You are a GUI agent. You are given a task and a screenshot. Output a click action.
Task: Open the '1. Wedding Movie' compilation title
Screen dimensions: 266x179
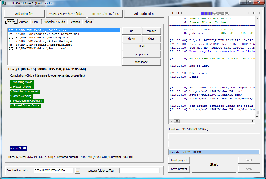(x=22, y=82)
